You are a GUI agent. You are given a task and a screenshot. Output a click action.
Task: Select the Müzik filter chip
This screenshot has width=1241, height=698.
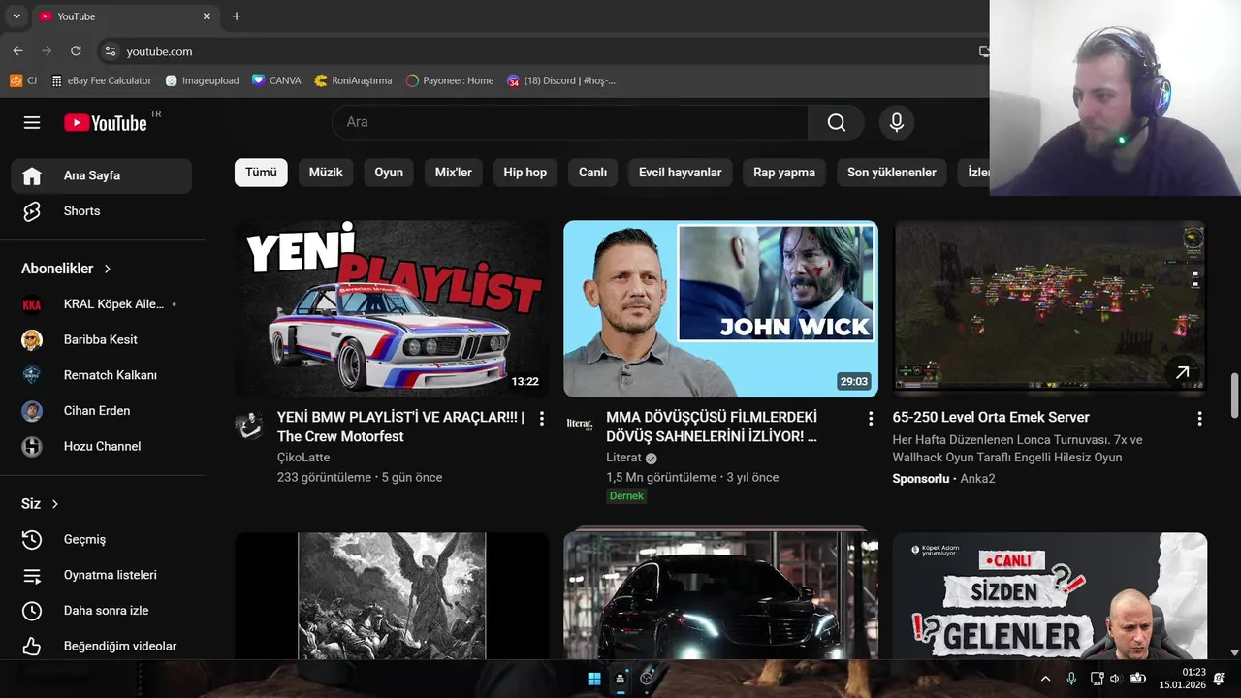point(326,173)
